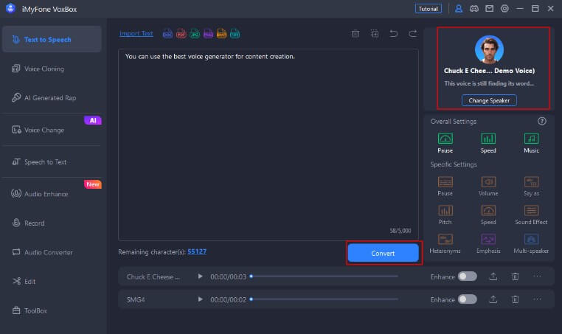Import a PDF file icon
The height and width of the screenshot is (334, 562).
click(181, 34)
